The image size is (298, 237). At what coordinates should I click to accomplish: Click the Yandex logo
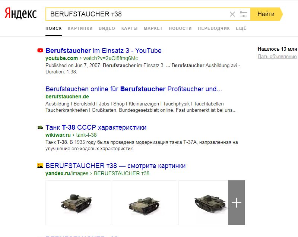tap(20, 14)
